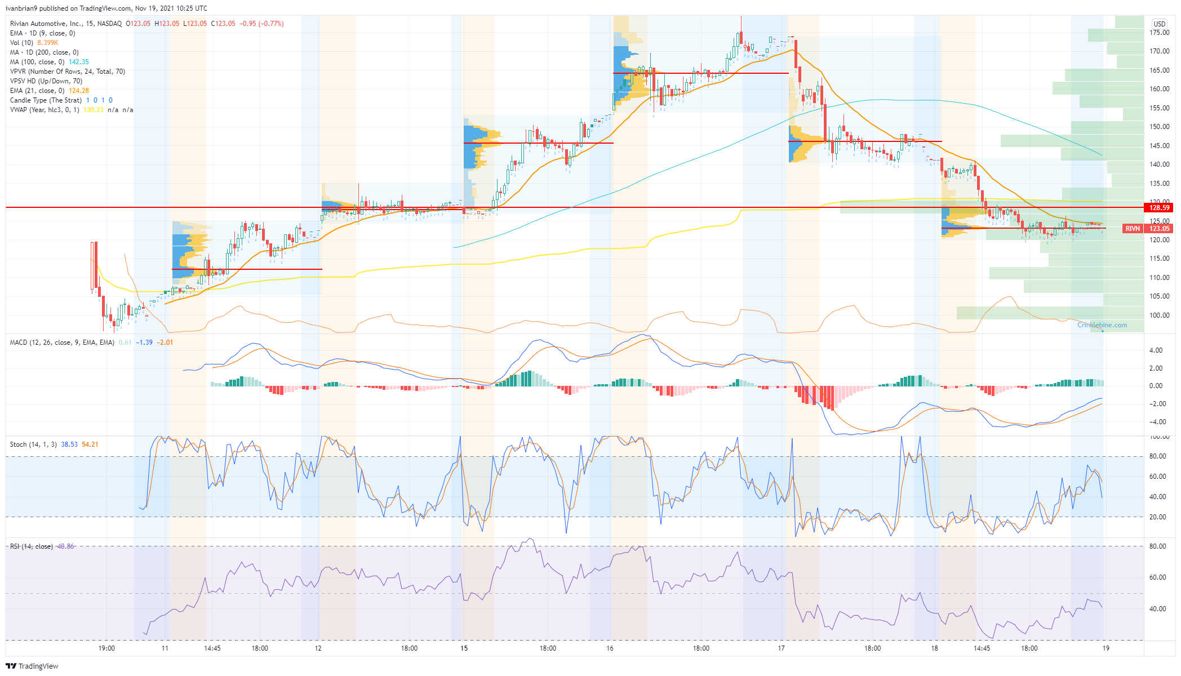Click the 175.00 price axis label

coord(1160,33)
